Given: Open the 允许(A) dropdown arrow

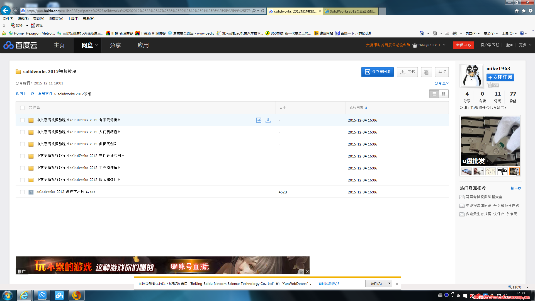Looking at the screenshot, I should pyautogui.click(x=389, y=283).
